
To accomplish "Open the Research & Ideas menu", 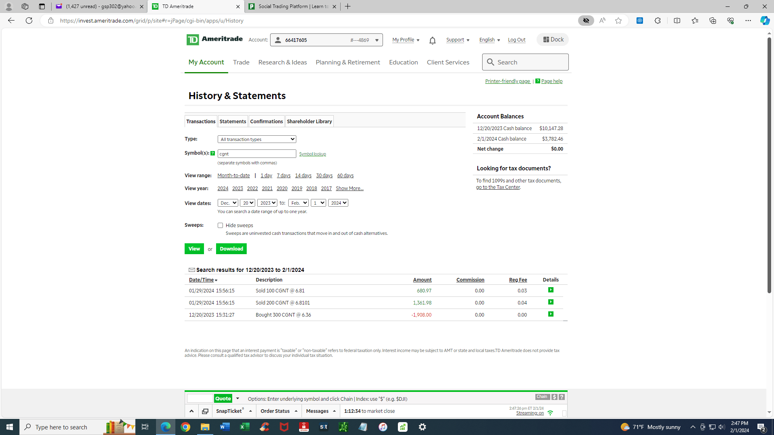I will [282, 62].
